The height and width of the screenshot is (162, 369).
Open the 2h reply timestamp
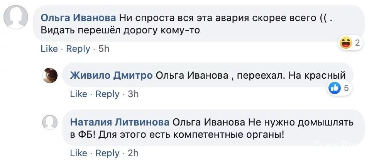(133, 153)
